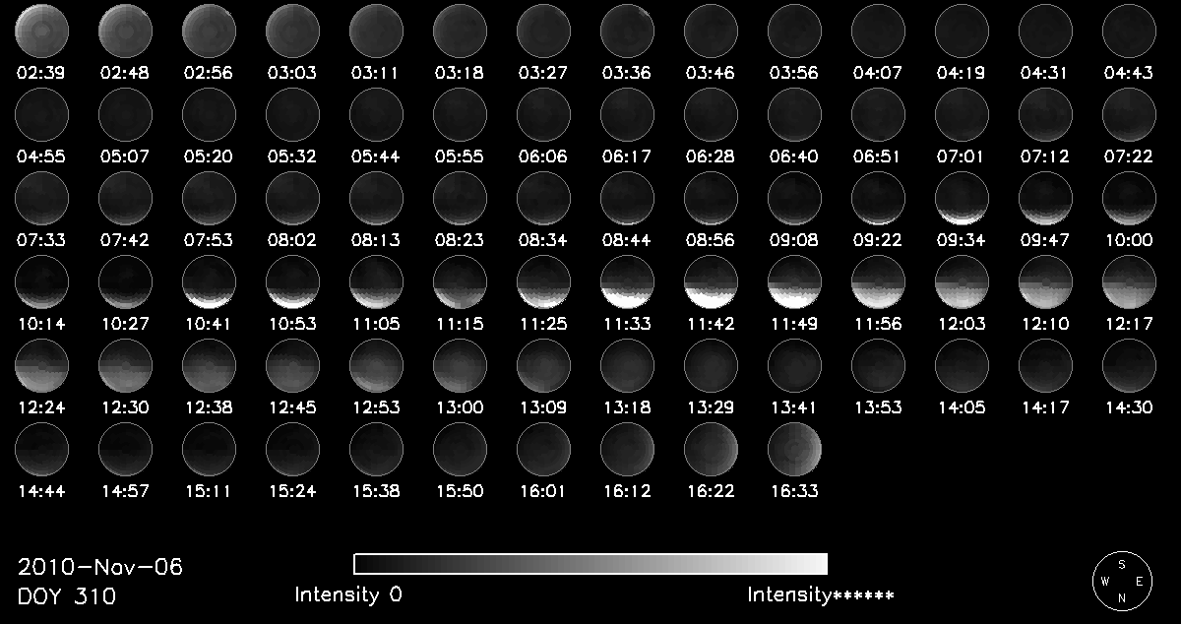Click the 09:34 disk thumbnail

(x=962, y=199)
